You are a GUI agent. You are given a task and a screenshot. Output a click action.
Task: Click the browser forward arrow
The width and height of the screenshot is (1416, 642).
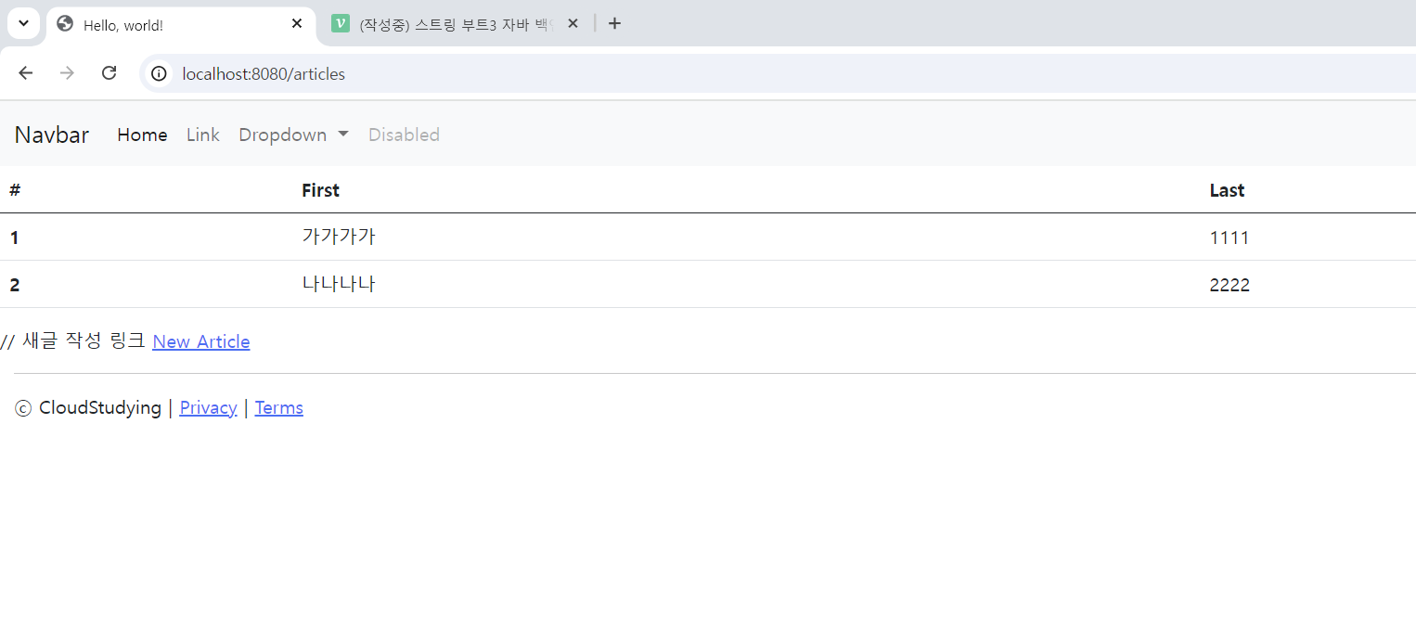tap(67, 73)
